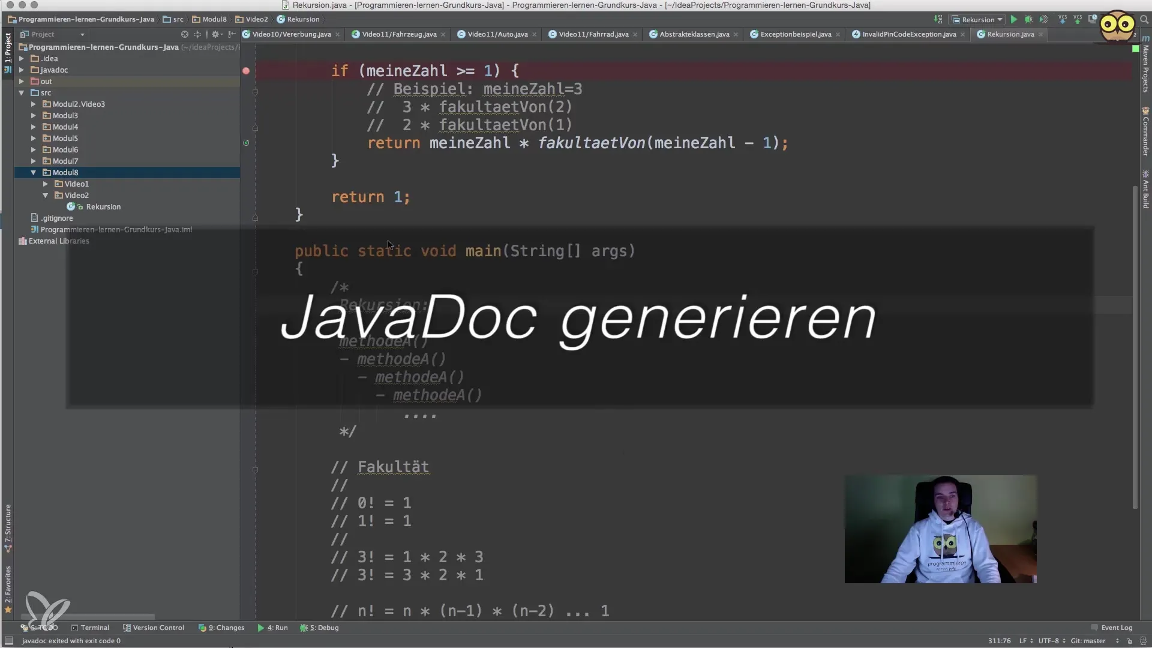Click the editor vertical scrollbar
Viewport: 1152px width, 648px height.
[x=1135, y=348]
